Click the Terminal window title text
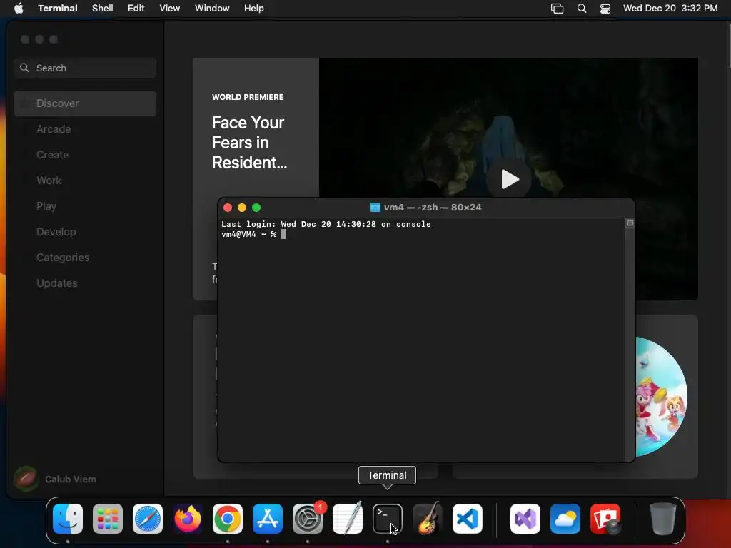 pyautogui.click(x=433, y=208)
